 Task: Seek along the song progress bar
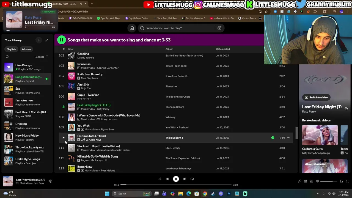coord(176,185)
